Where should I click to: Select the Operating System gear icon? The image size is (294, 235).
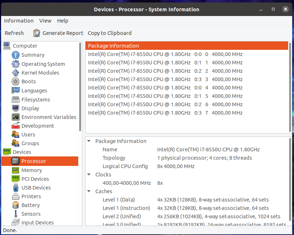click(x=16, y=64)
